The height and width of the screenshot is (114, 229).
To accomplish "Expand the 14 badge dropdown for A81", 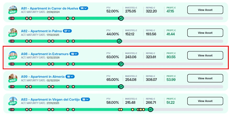I will point(83,8).
